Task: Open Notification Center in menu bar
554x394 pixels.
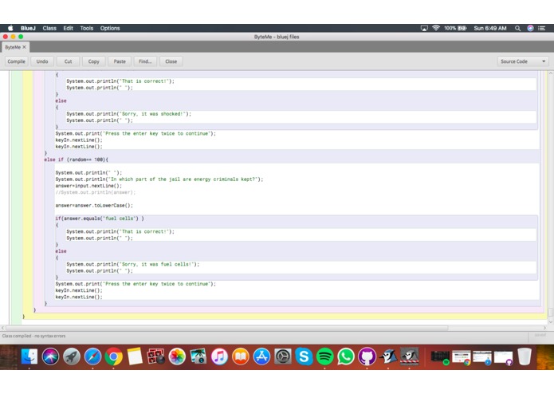Action: [x=541, y=28]
